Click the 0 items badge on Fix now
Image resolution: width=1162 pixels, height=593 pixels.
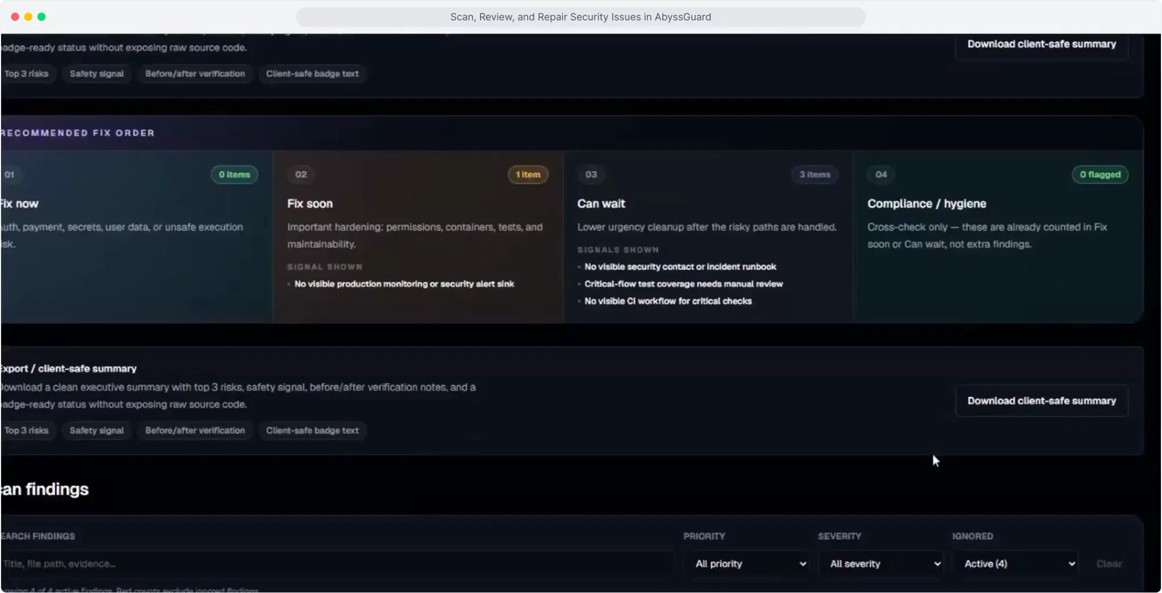(x=234, y=175)
